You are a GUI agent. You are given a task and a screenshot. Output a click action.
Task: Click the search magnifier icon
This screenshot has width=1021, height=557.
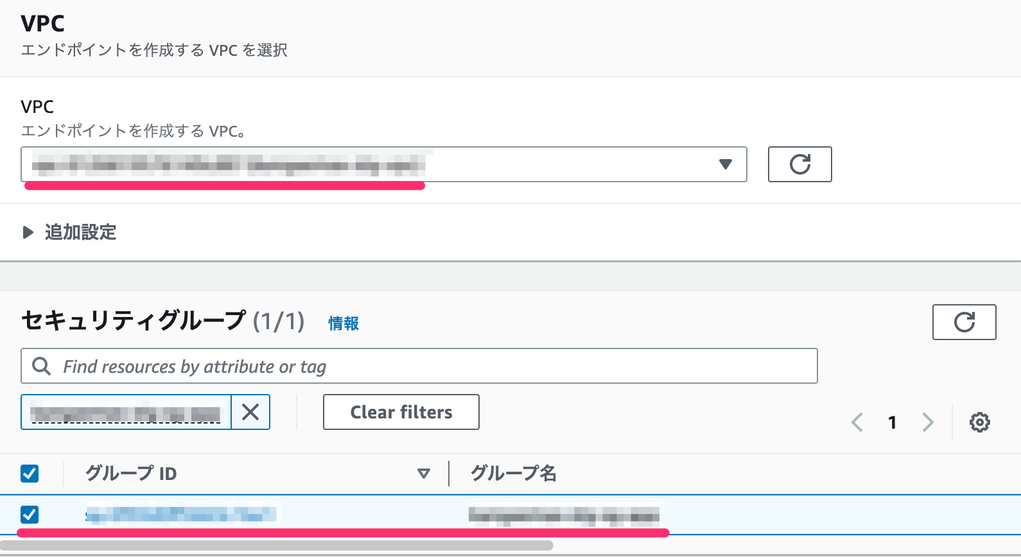click(42, 366)
